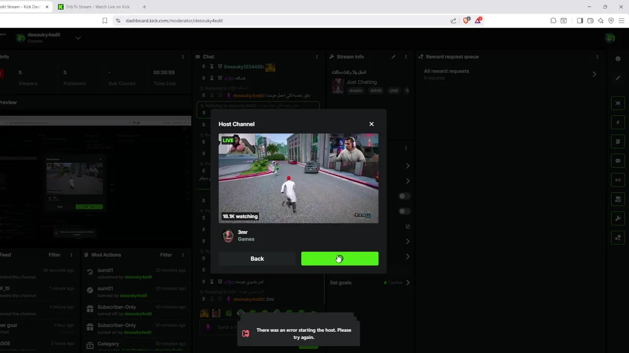Screen dimensions: 629x353
Task: Click the Time Live 00:35:59 stat
Action: tap(164, 78)
